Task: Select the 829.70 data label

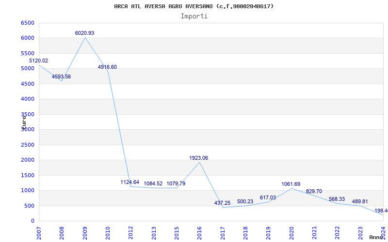Action: [314, 191]
